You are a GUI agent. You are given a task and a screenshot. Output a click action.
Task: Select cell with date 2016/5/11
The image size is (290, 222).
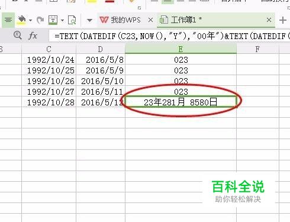point(101,92)
